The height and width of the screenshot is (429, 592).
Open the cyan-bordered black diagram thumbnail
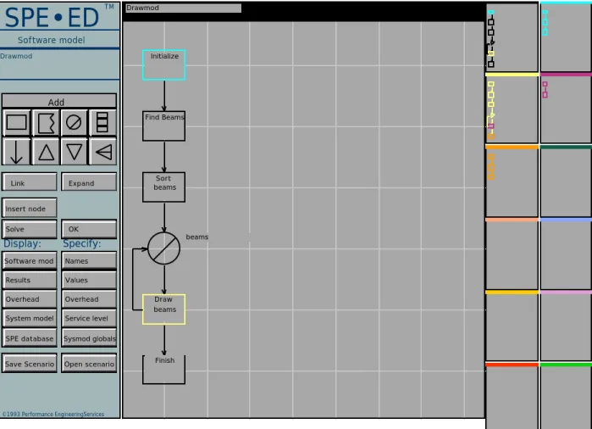[512, 36]
